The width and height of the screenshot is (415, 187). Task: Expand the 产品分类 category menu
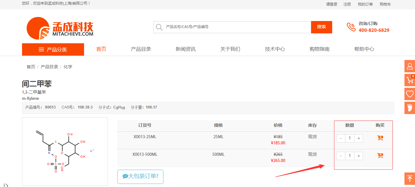click(53, 49)
